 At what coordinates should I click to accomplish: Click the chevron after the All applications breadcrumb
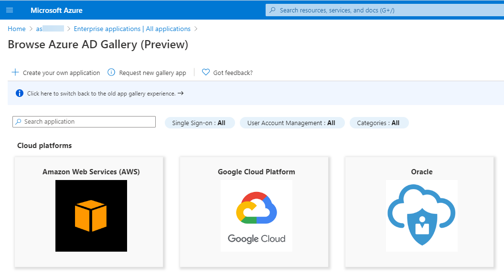tap(196, 29)
